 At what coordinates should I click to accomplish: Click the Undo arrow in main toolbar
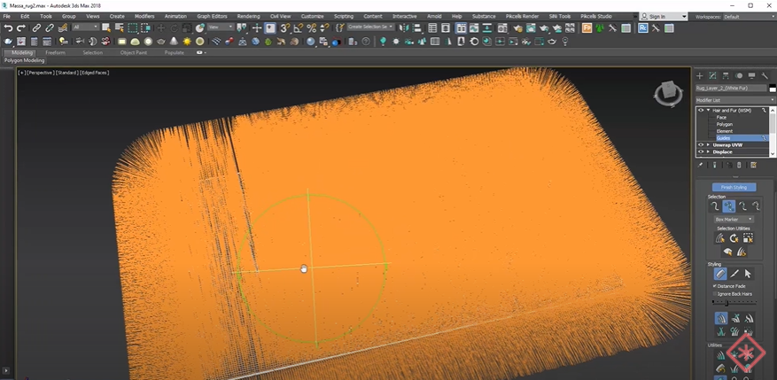(x=8, y=28)
